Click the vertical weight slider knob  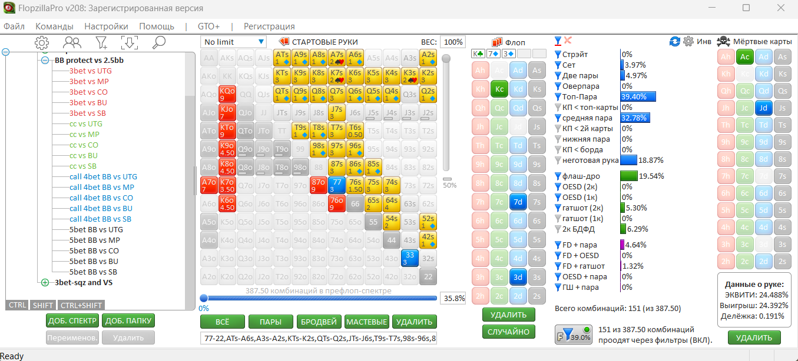[x=446, y=58]
